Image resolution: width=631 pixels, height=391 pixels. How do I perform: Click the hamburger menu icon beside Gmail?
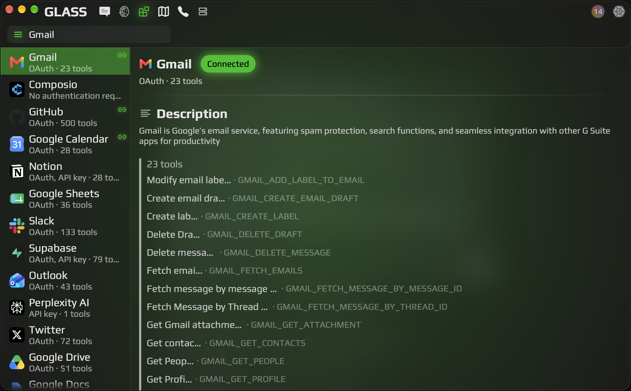coord(18,35)
